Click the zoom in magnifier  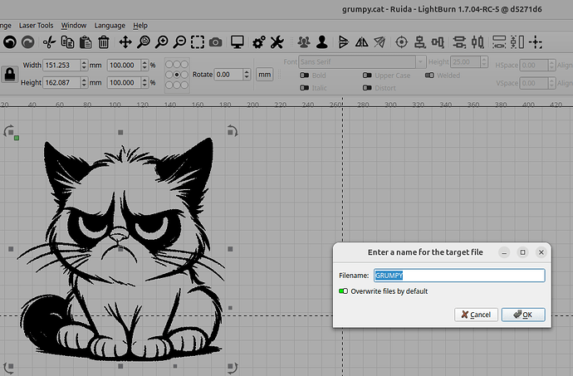pos(162,42)
